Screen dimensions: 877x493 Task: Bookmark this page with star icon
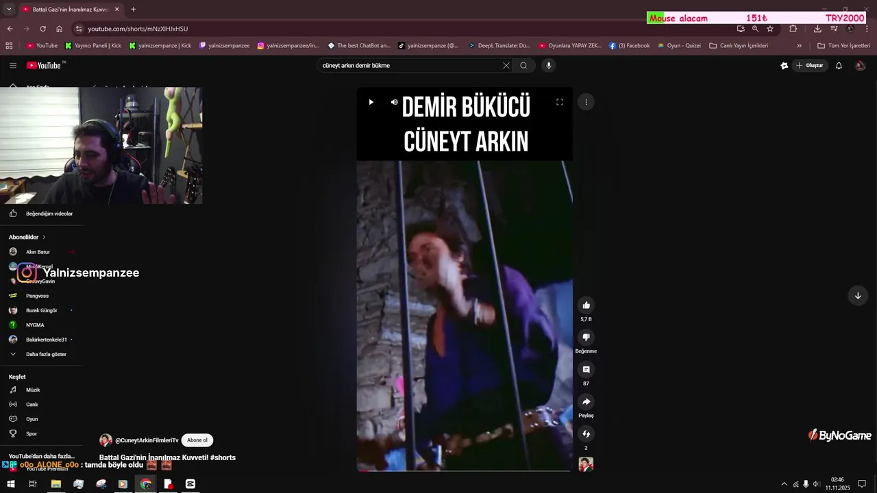click(x=770, y=29)
